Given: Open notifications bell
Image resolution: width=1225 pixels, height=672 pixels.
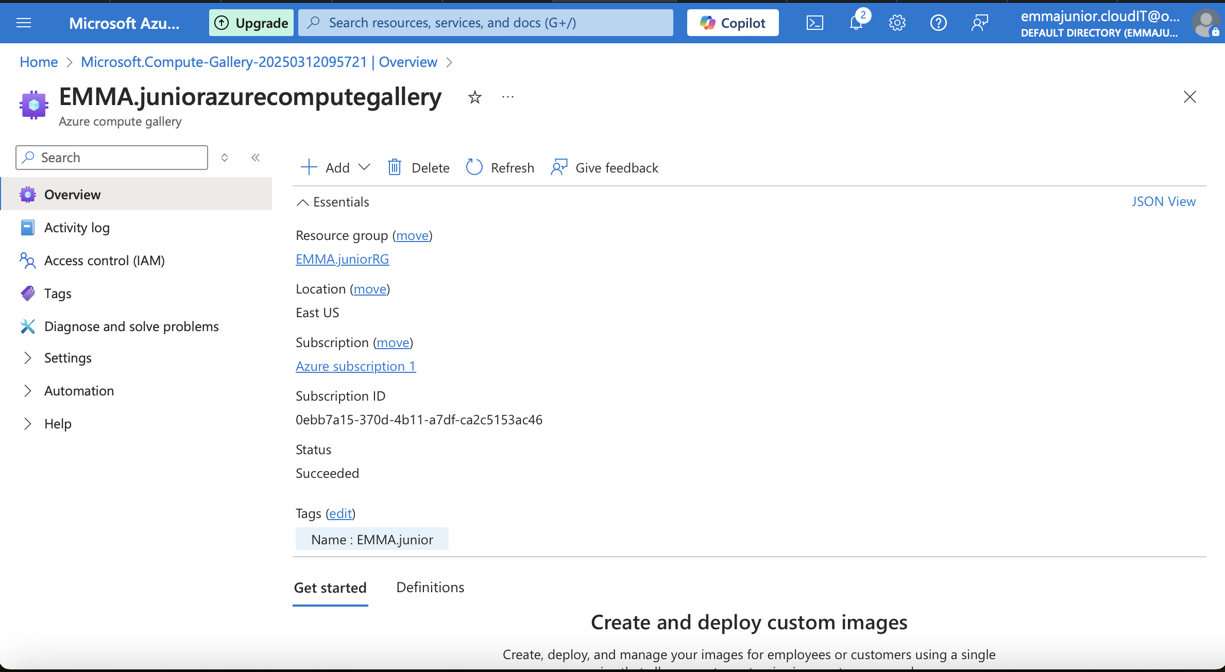Looking at the screenshot, I should [857, 23].
